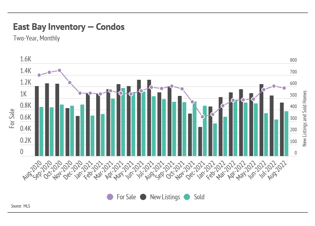Select the Dec-2021 New Listings dark bar
315x226 pixels.
200,141
